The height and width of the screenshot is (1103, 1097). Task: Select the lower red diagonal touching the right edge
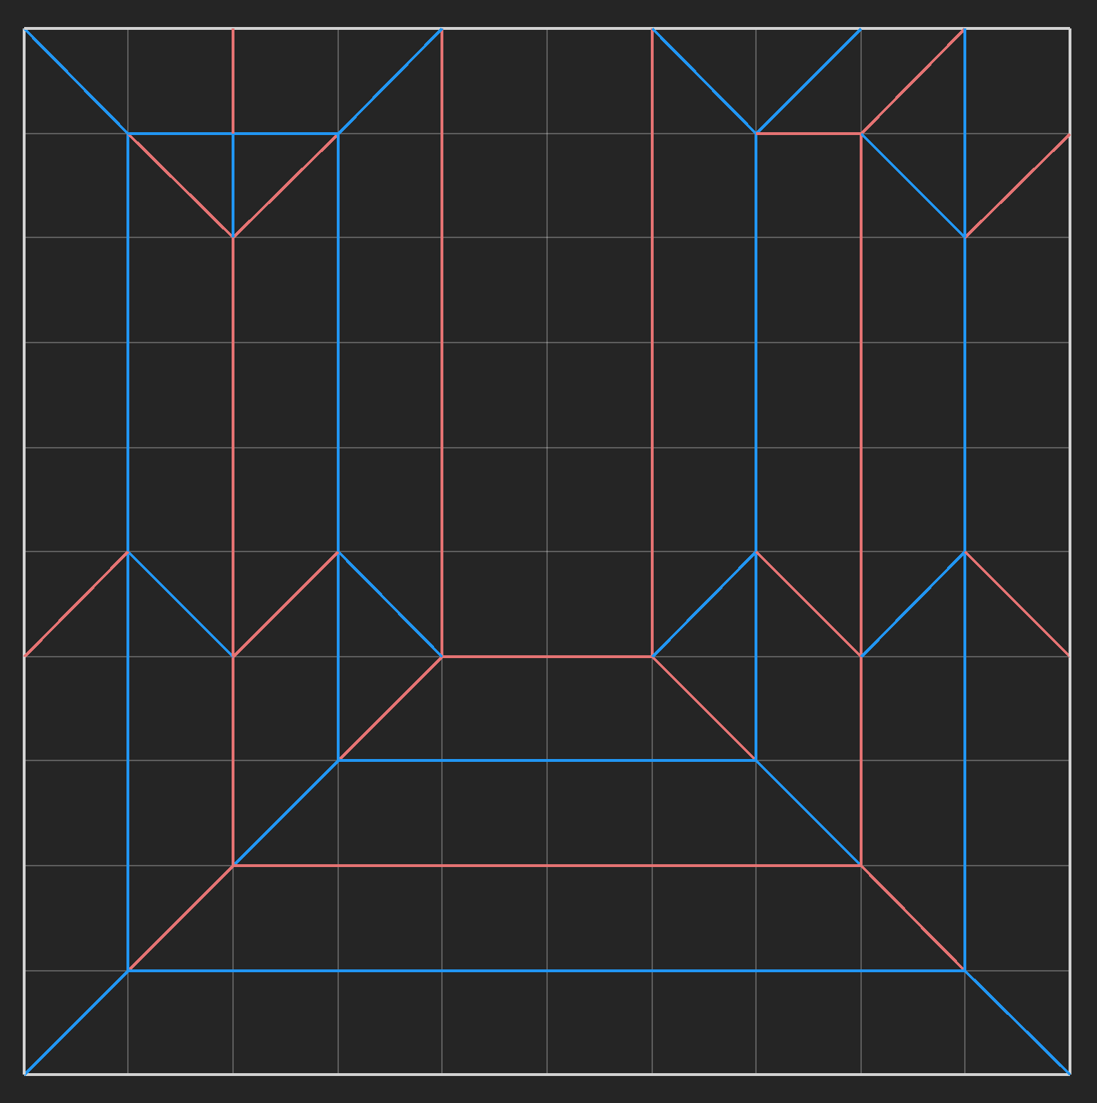coord(1017,604)
